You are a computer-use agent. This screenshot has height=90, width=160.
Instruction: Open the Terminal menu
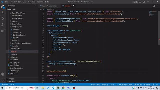40,2
